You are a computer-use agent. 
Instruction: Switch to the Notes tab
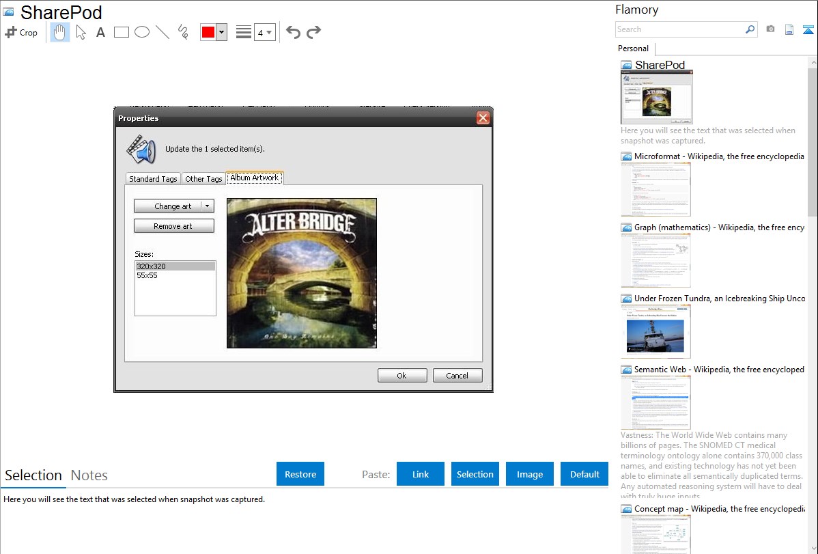(89, 475)
